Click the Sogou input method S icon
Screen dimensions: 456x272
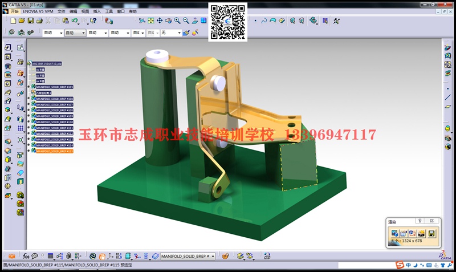400,265
